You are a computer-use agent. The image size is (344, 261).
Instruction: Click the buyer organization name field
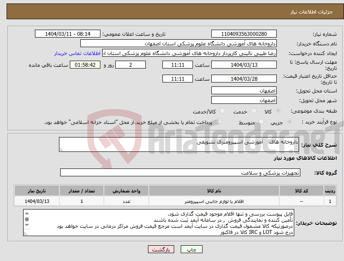[179, 43]
